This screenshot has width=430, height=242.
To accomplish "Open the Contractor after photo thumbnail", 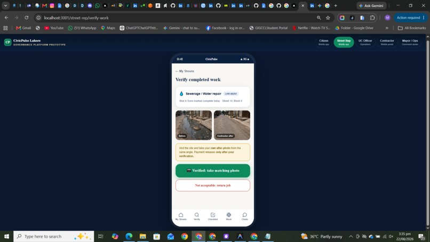I will [232, 125].
